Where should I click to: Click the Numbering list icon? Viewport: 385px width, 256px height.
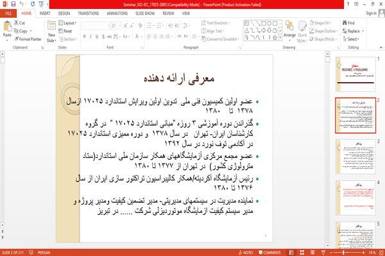point(159,26)
